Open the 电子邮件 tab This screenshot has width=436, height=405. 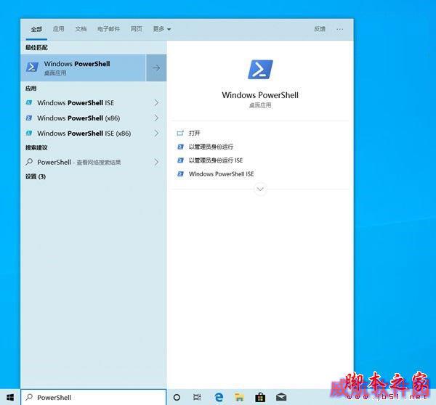click(108, 29)
